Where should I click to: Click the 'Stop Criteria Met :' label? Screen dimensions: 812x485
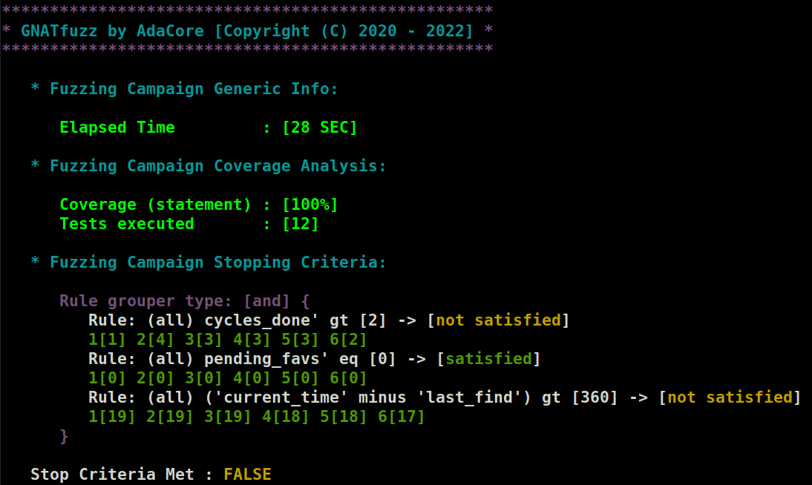pyautogui.click(x=122, y=474)
